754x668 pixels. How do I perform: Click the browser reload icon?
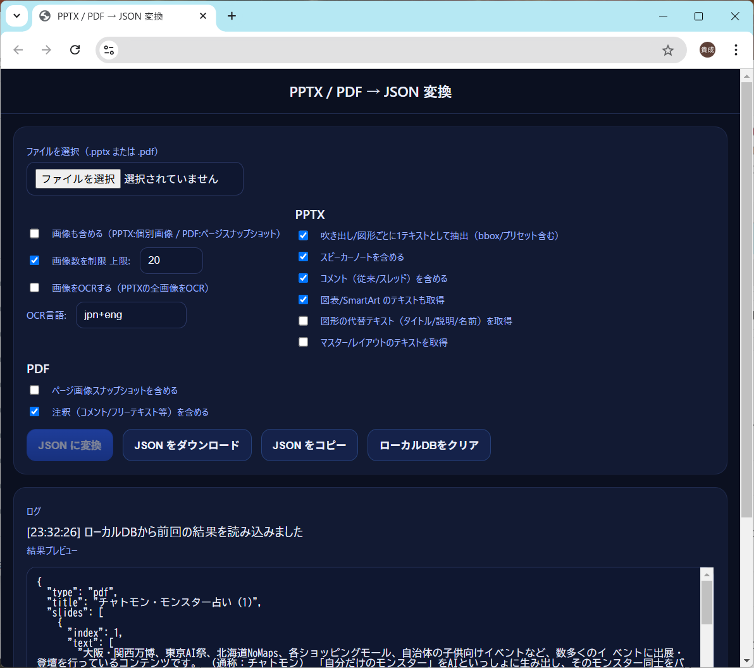click(75, 50)
